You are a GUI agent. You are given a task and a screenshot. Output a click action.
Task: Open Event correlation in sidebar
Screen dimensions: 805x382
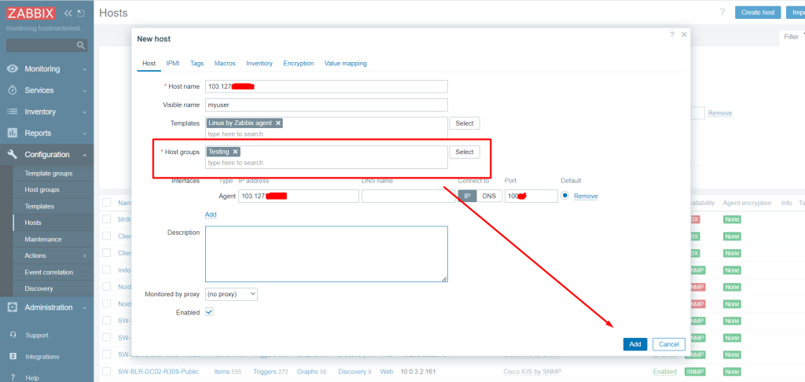point(49,272)
